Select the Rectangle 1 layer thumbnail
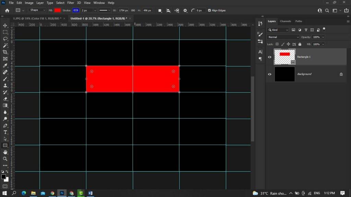 pos(285,57)
